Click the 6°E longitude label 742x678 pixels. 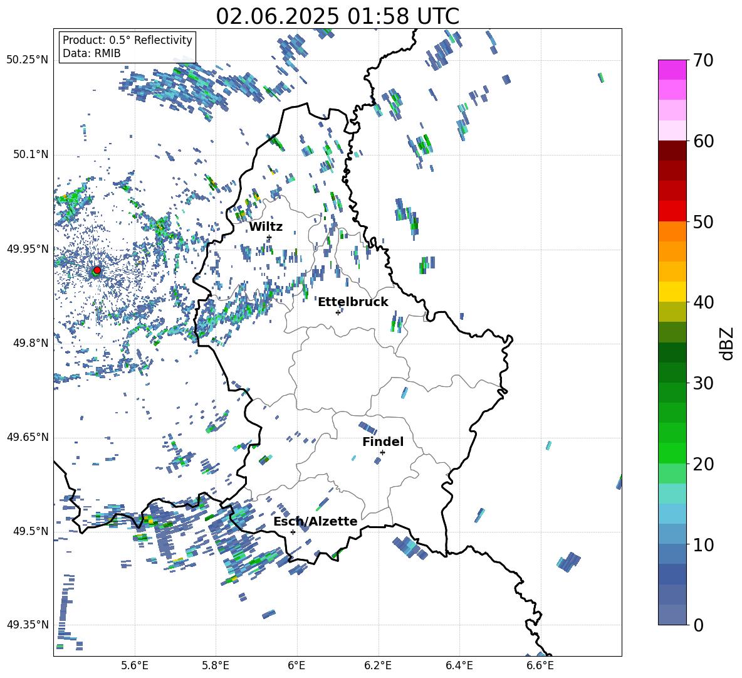pos(296,665)
